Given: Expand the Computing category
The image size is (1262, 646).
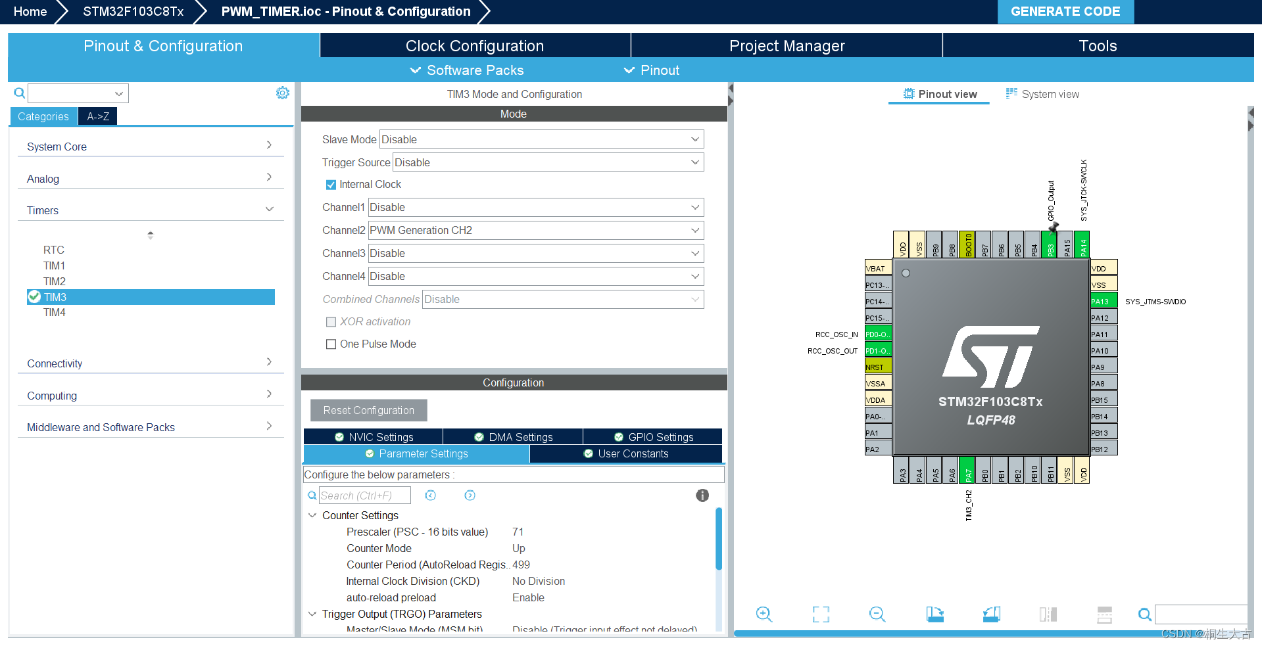Looking at the screenshot, I should (151, 395).
